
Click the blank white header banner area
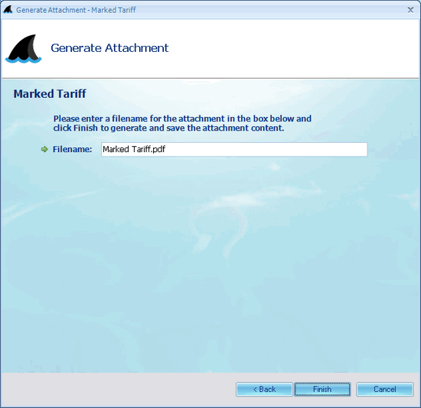pyautogui.click(x=292, y=48)
